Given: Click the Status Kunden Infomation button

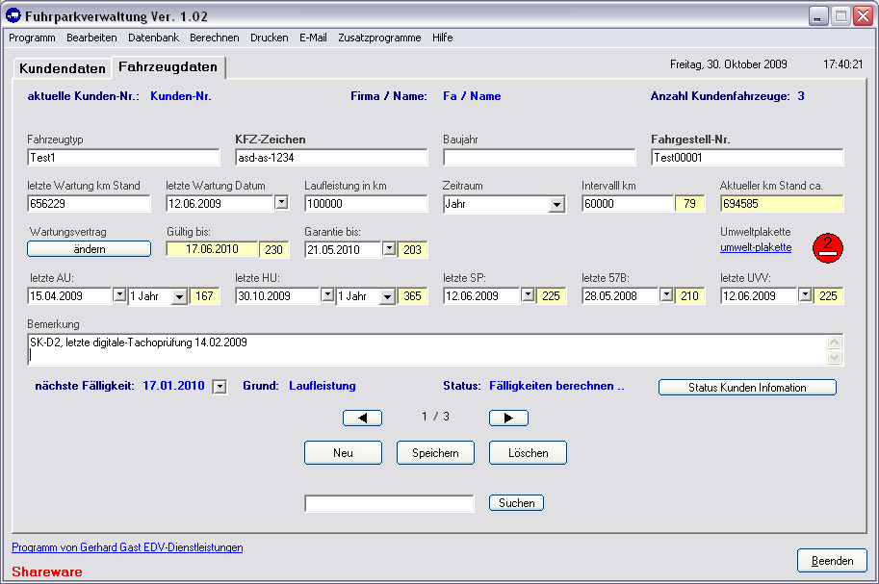Looking at the screenshot, I should point(747,388).
